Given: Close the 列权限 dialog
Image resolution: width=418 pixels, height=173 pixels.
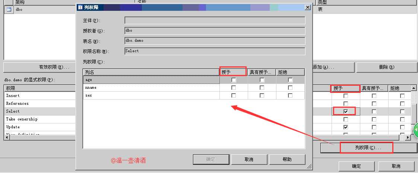Looking at the screenshot, I should (x=308, y=7).
